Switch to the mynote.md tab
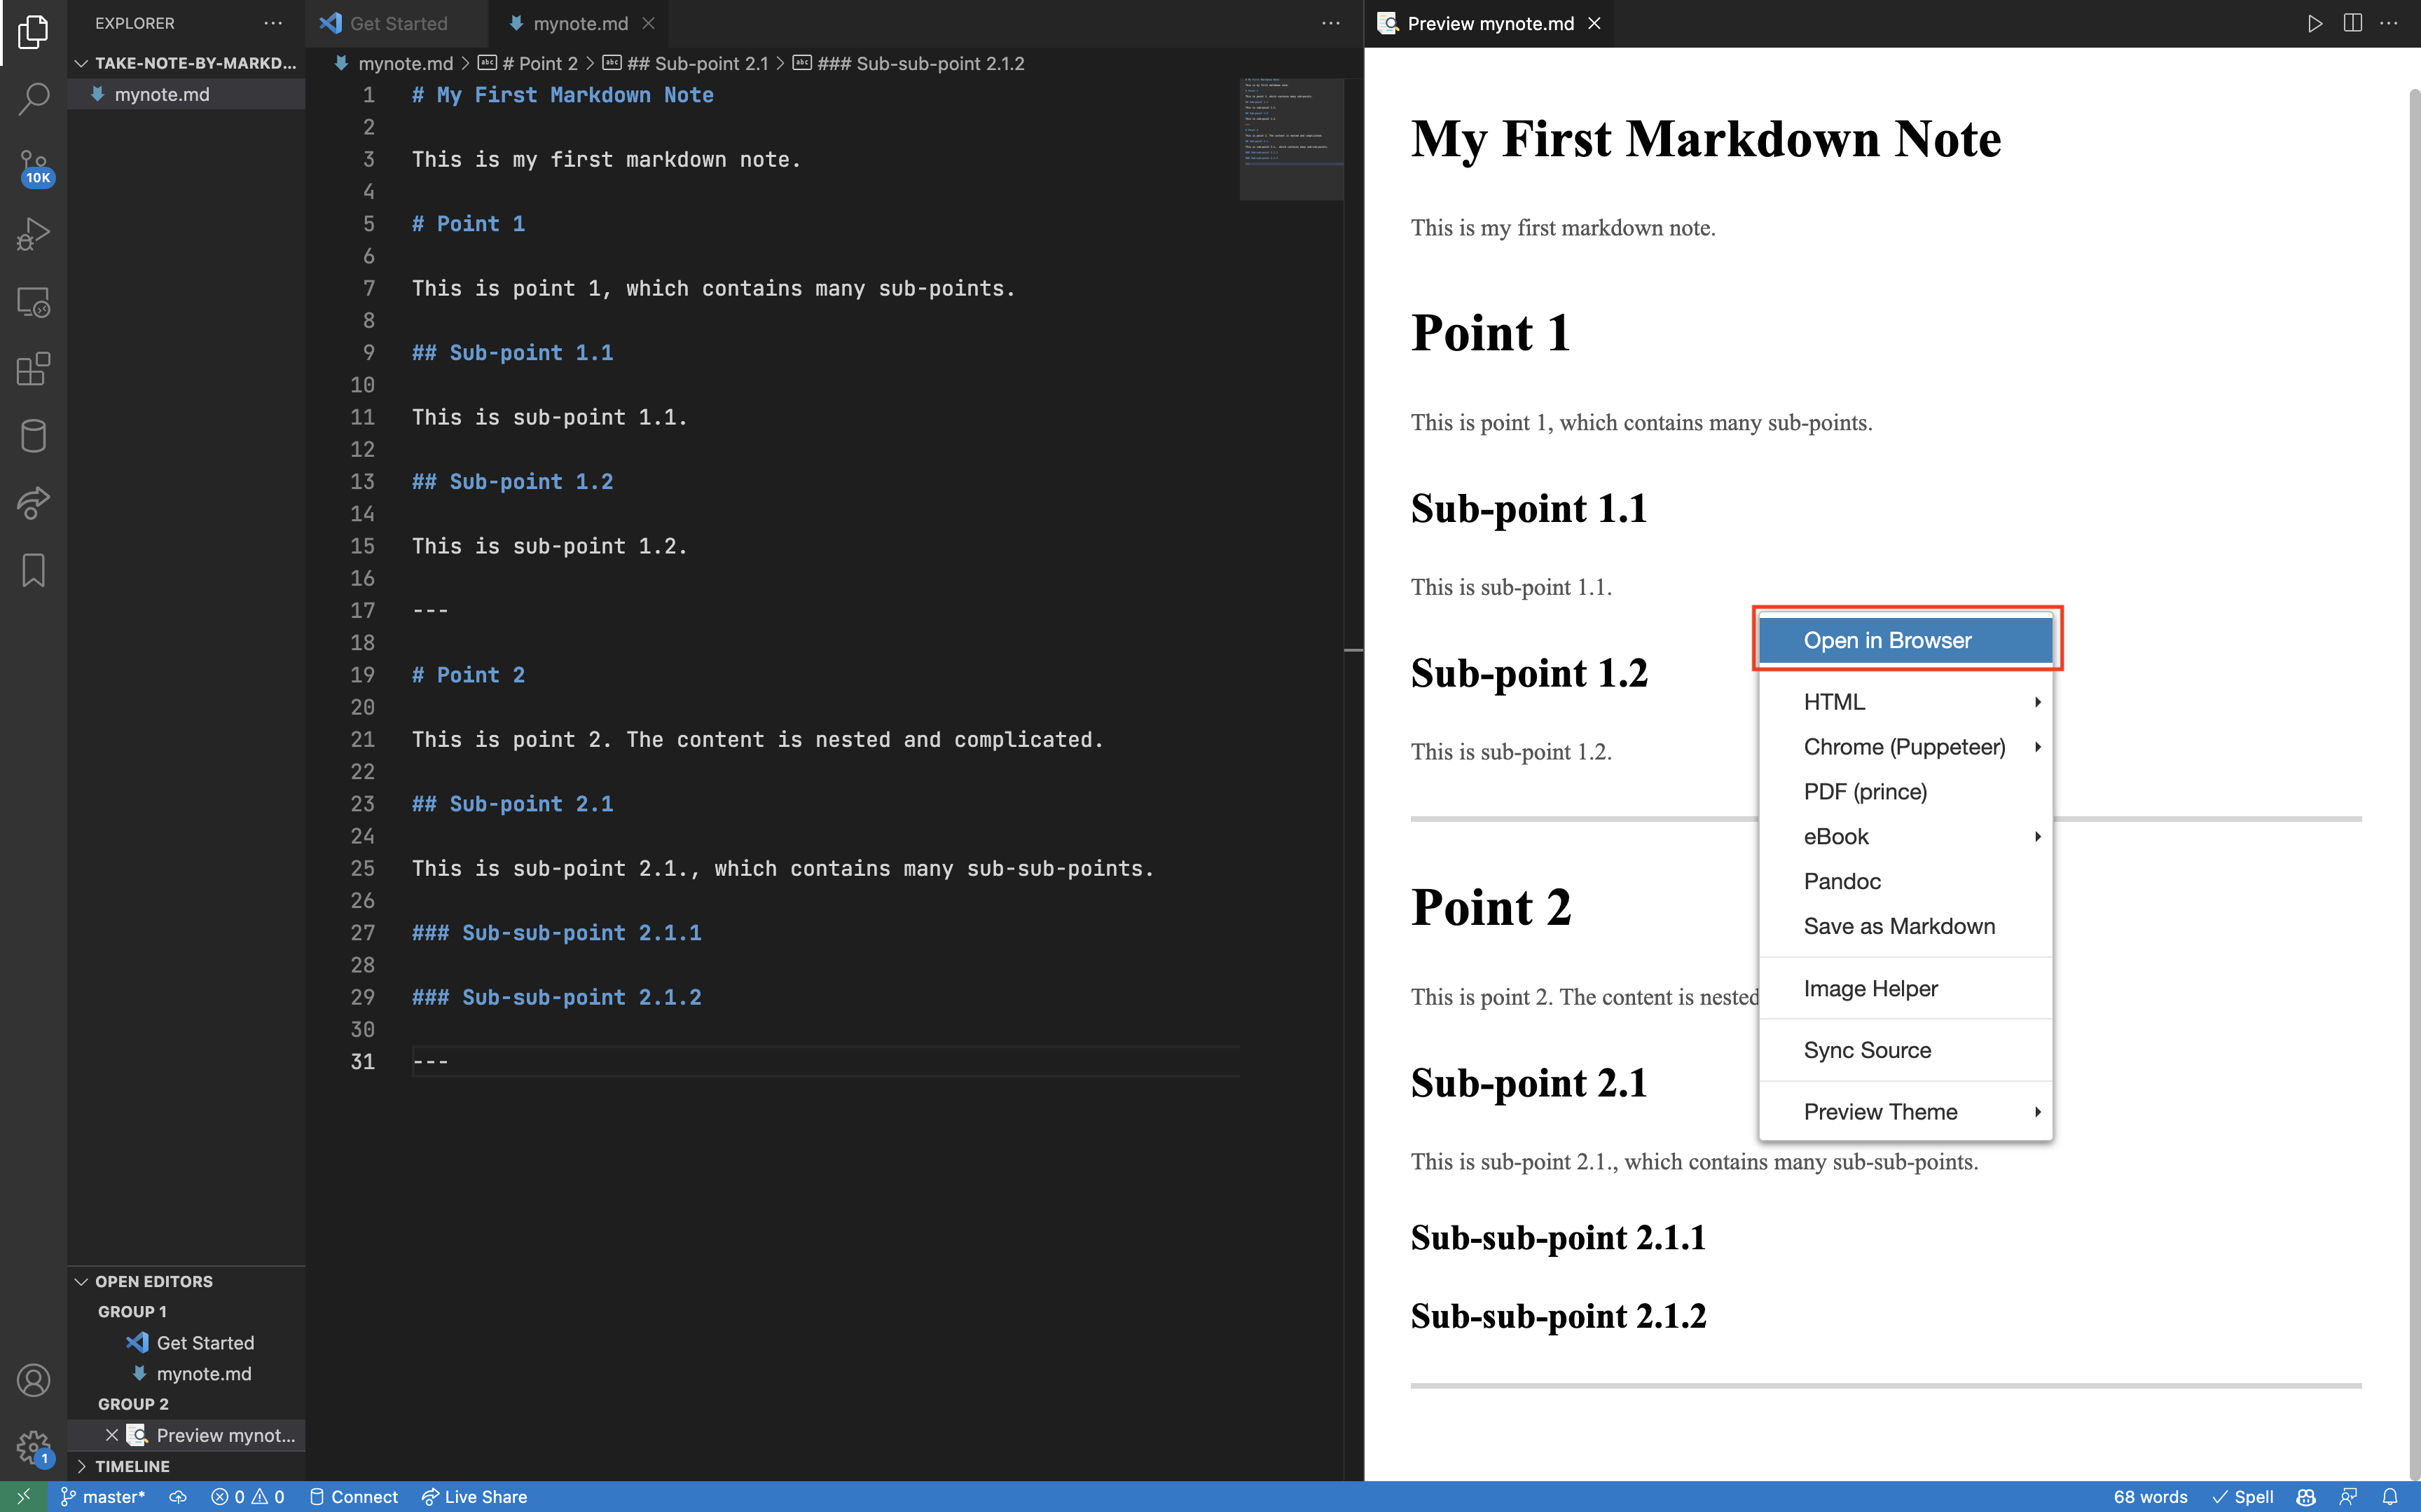This screenshot has width=2421, height=1512. point(580,23)
